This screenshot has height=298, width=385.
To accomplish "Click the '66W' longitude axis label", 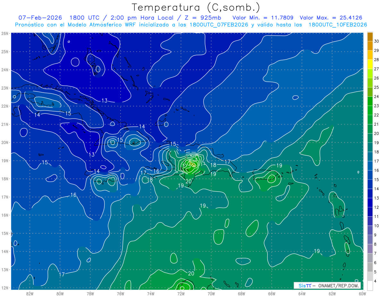I will point(272,293).
